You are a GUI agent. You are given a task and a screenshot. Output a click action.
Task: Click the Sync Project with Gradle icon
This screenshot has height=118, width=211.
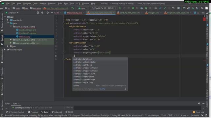188,8
